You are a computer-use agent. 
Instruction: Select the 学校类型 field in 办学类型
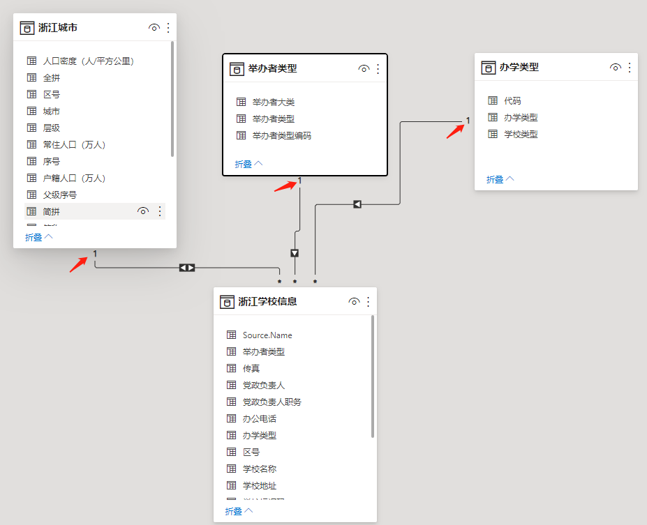(x=521, y=134)
